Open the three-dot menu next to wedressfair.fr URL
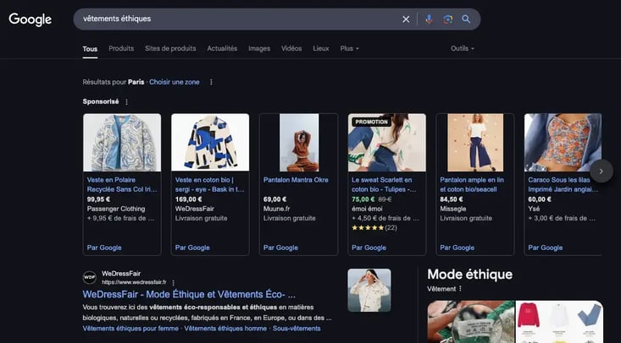The width and height of the screenshot is (621, 343). (x=173, y=282)
